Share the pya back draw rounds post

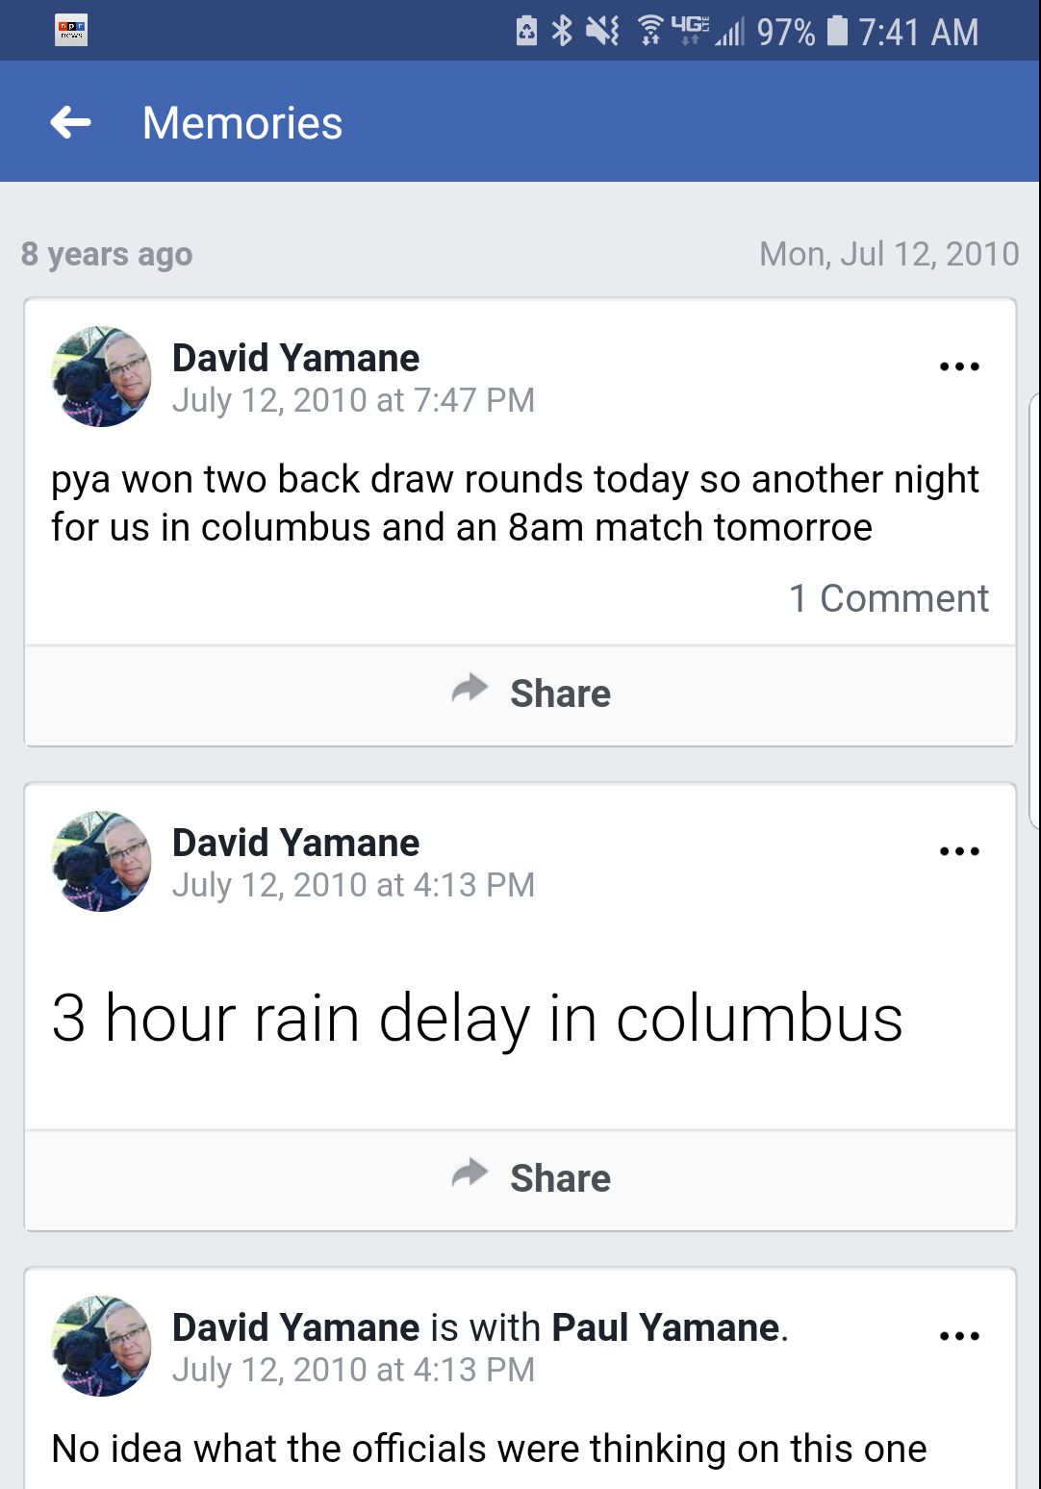[x=531, y=694]
